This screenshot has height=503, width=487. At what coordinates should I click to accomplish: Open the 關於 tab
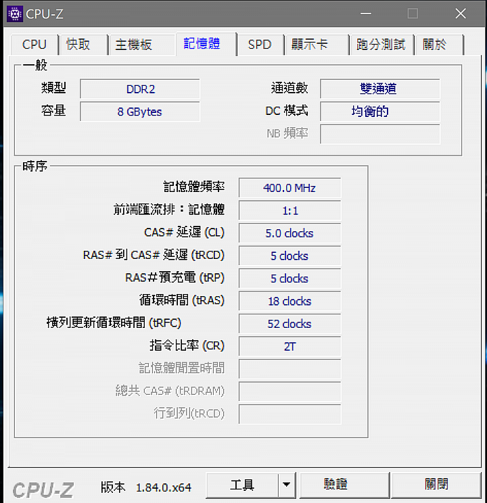tap(439, 44)
